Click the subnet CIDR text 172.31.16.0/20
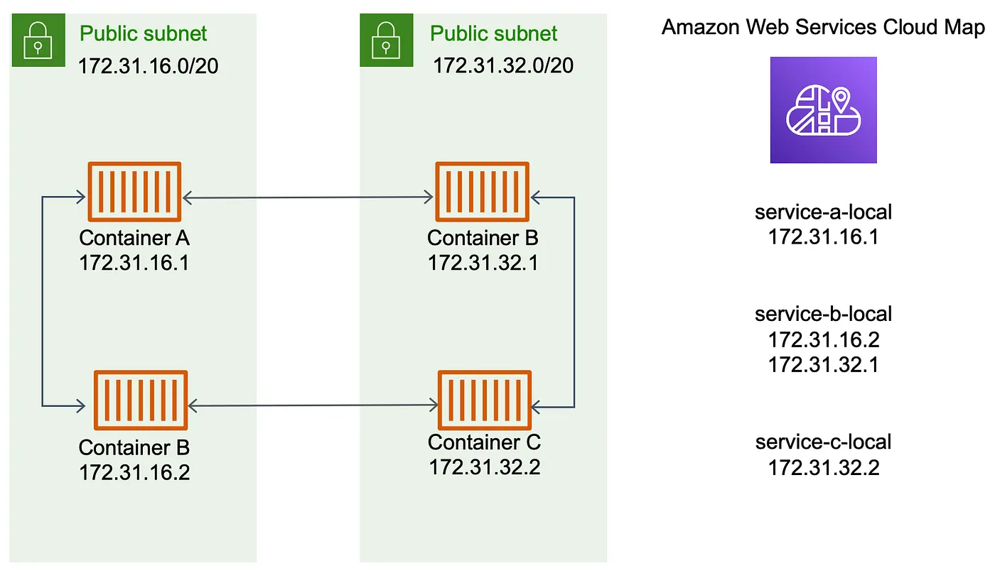The height and width of the screenshot is (578, 995). tap(148, 66)
